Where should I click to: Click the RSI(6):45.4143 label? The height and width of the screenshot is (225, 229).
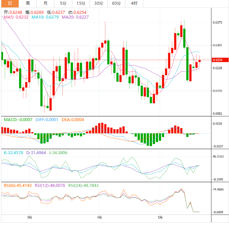[18, 186]
